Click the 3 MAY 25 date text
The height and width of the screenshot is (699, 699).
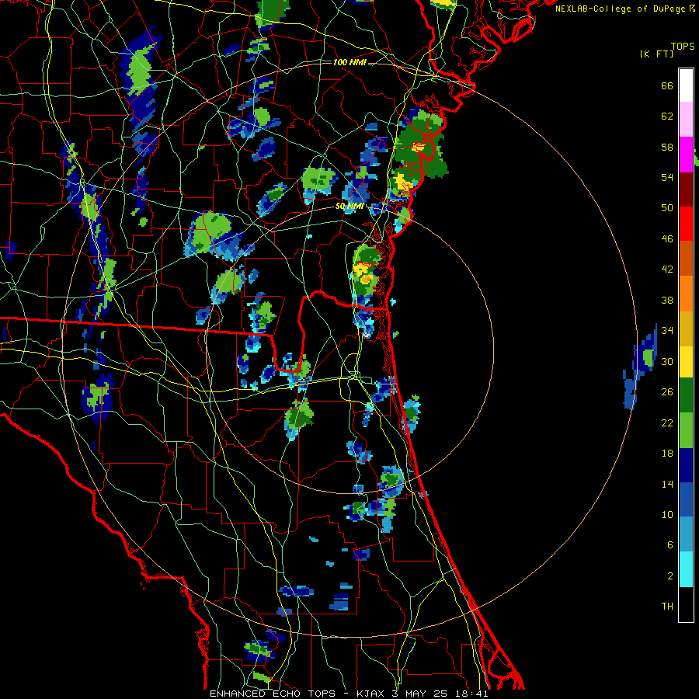420,694
